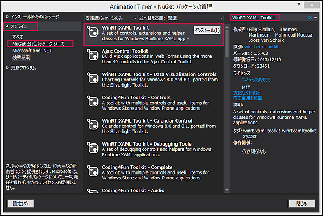Click the Ajax Control Toolkit package icon
The image size is (323, 216).
(x=92, y=55)
